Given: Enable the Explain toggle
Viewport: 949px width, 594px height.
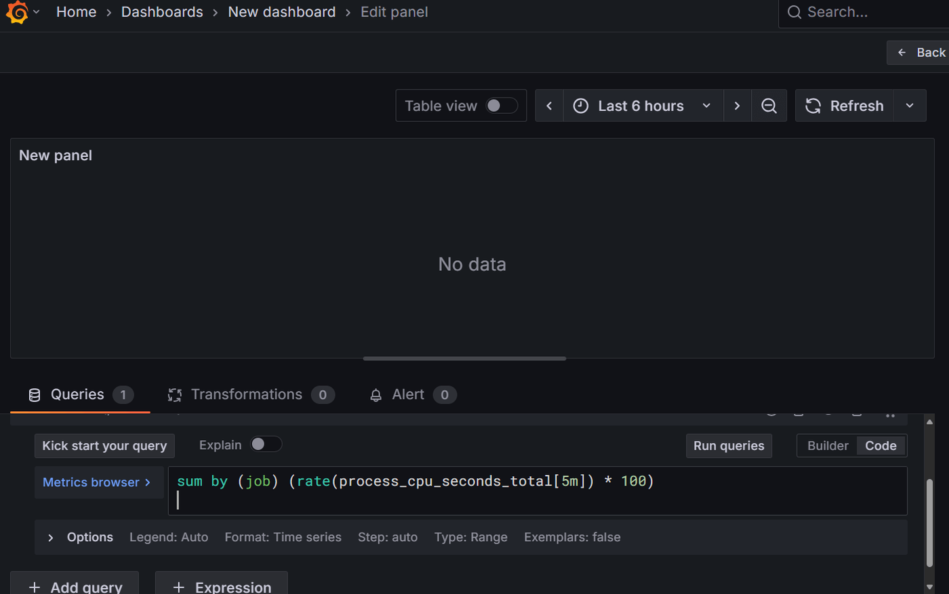Looking at the screenshot, I should pyautogui.click(x=266, y=444).
